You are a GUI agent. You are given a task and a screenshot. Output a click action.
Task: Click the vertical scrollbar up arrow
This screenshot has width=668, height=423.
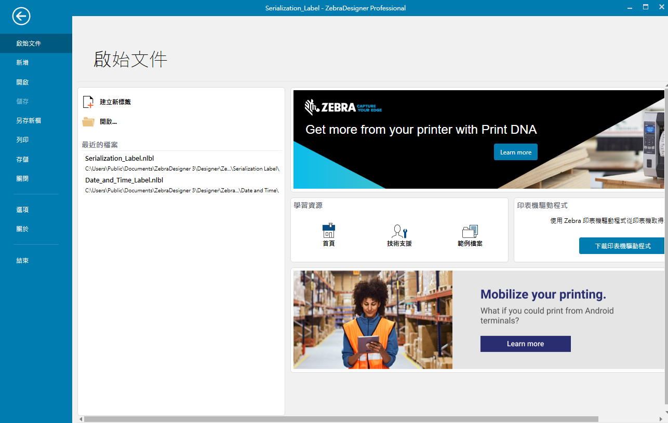coord(666,86)
